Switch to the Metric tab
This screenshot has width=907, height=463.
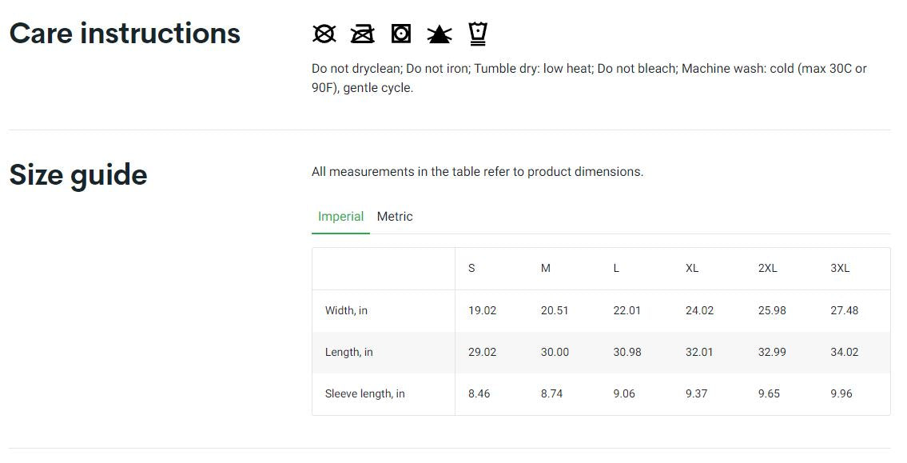tap(395, 217)
